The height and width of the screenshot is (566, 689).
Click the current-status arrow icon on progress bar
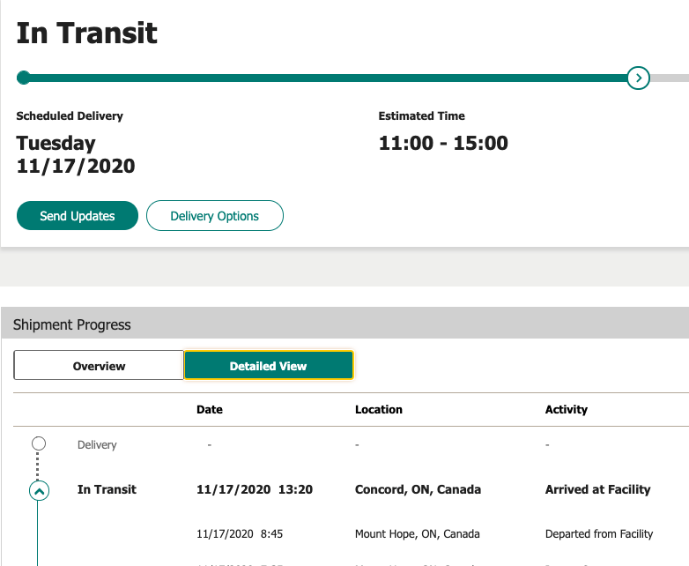638,78
